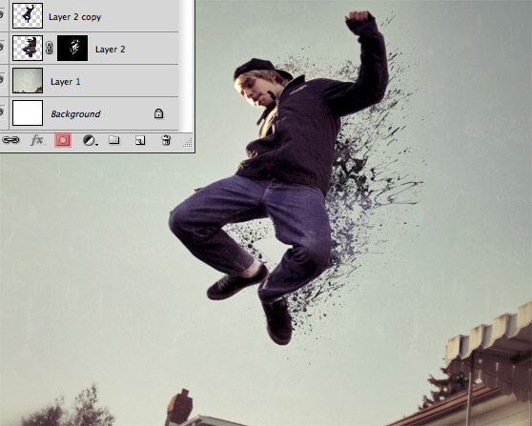Viewport: 532px width, 426px height.
Task: Click the Link layers chain icon
Action: [x=10, y=140]
